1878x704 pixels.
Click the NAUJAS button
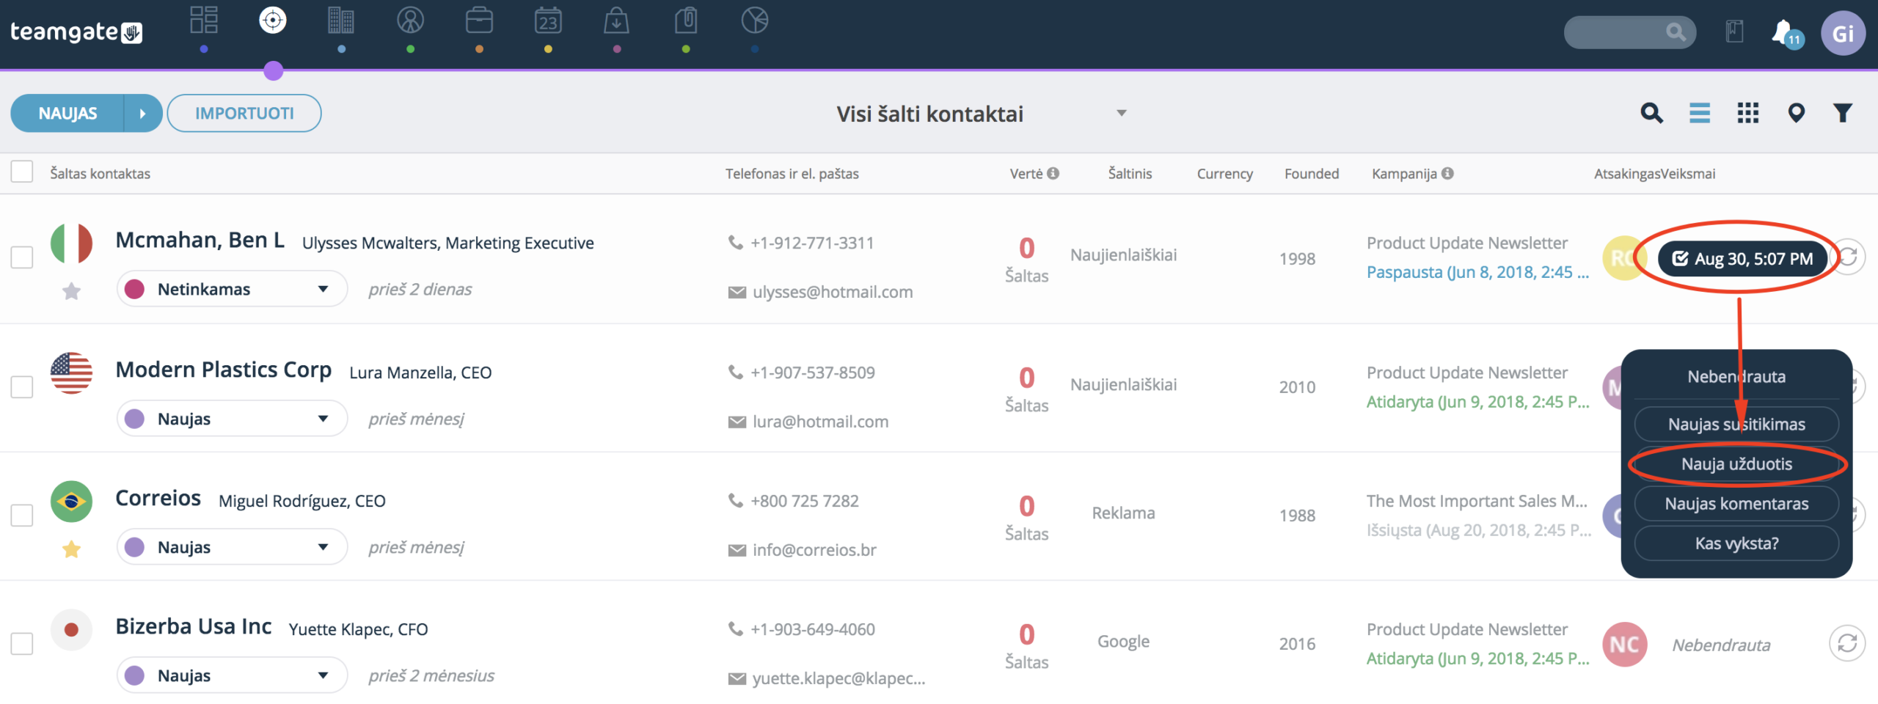67,113
